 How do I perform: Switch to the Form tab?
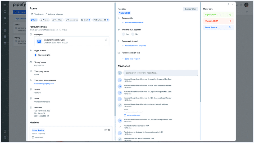click(34, 20)
